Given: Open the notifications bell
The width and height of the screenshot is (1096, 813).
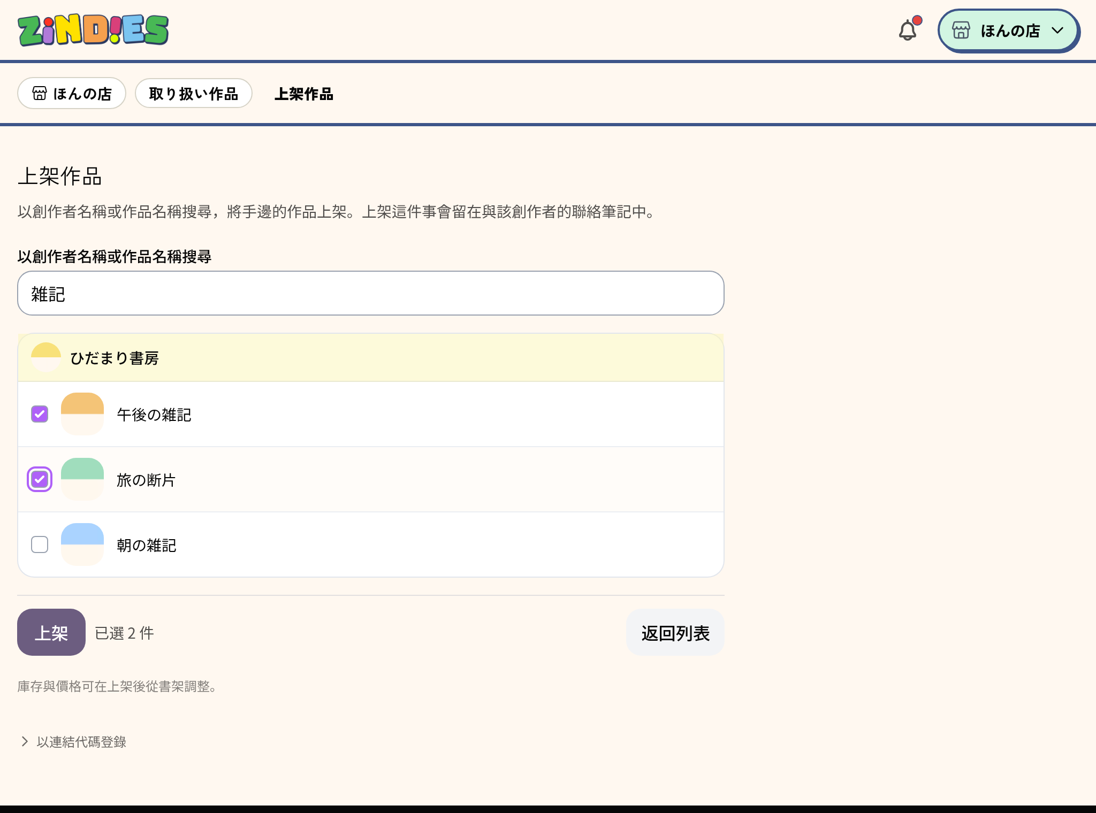Looking at the screenshot, I should pyautogui.click(x=909, y=30).
